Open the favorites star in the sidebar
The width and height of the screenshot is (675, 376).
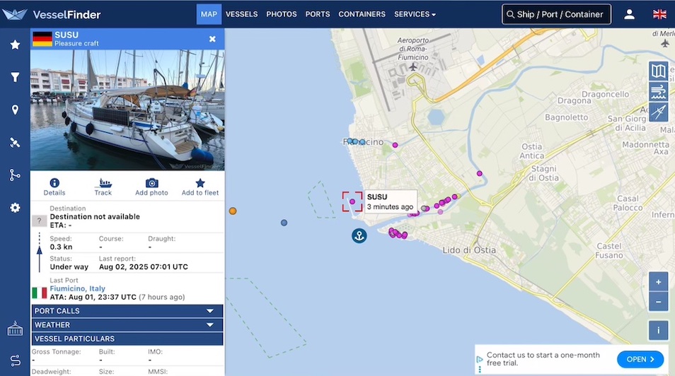click(x=15, y=45)
